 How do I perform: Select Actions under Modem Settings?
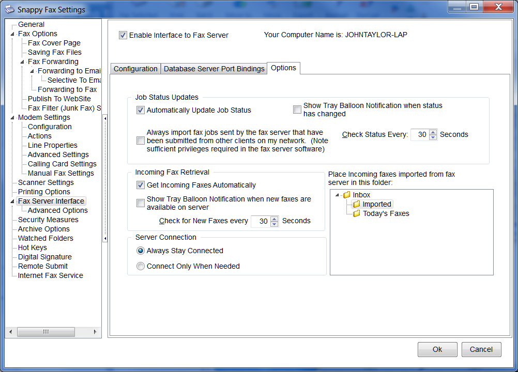tap(40, 136)
